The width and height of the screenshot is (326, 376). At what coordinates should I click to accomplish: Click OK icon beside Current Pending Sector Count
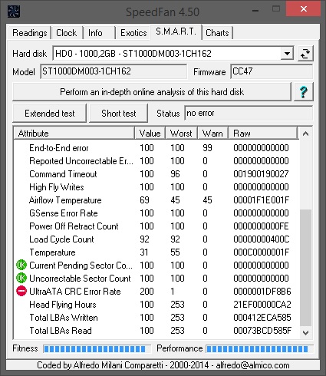click(21, 265)
